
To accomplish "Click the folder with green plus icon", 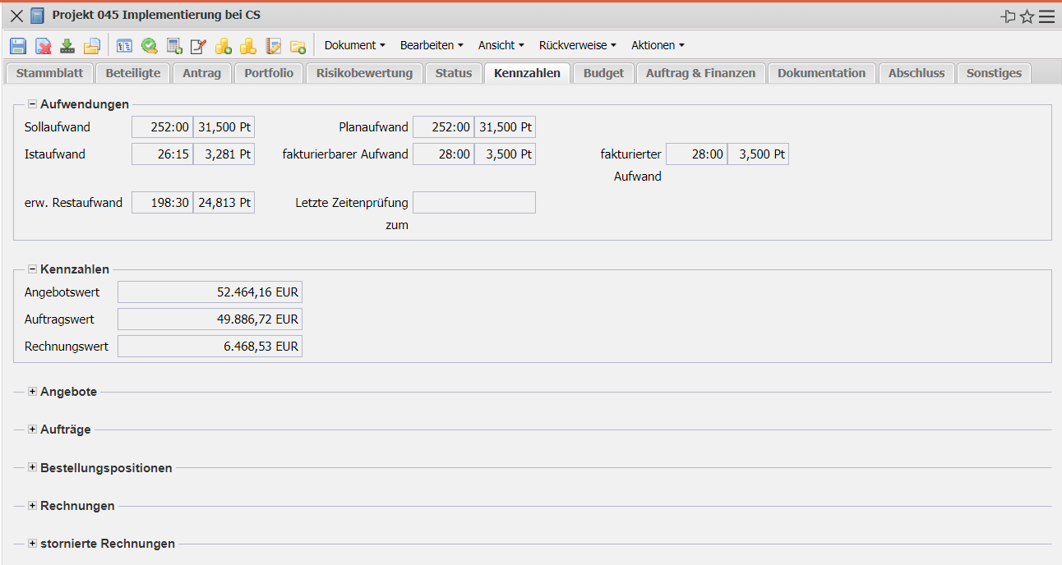I will (x=298, y=46).
